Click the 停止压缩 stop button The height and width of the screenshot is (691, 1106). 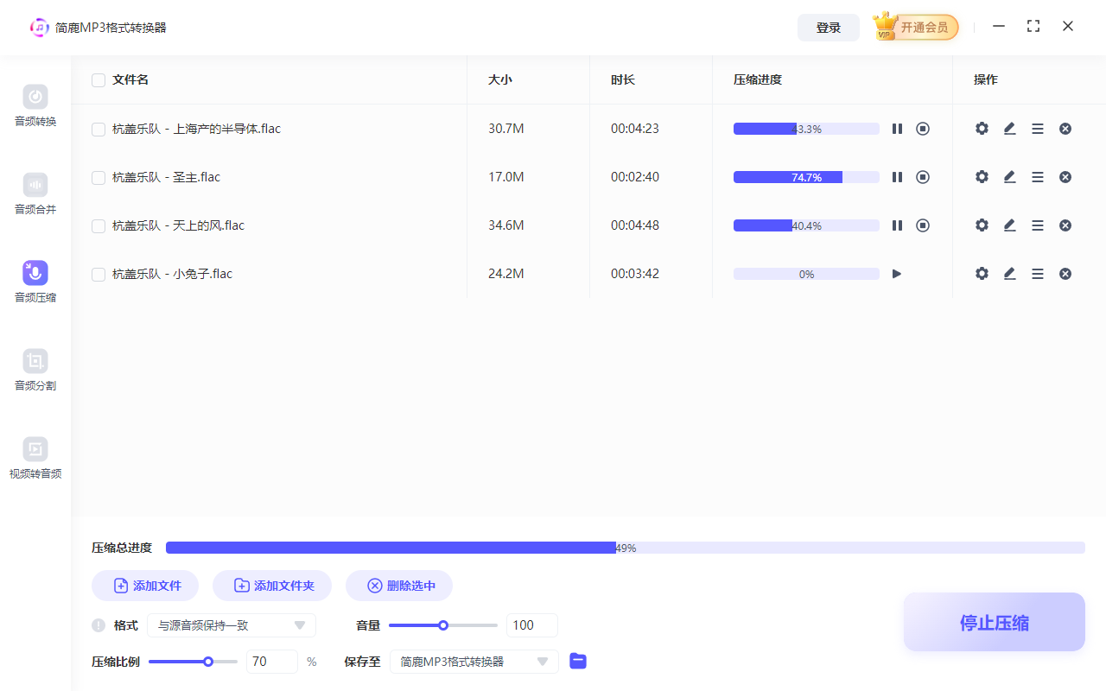point(995,623)
